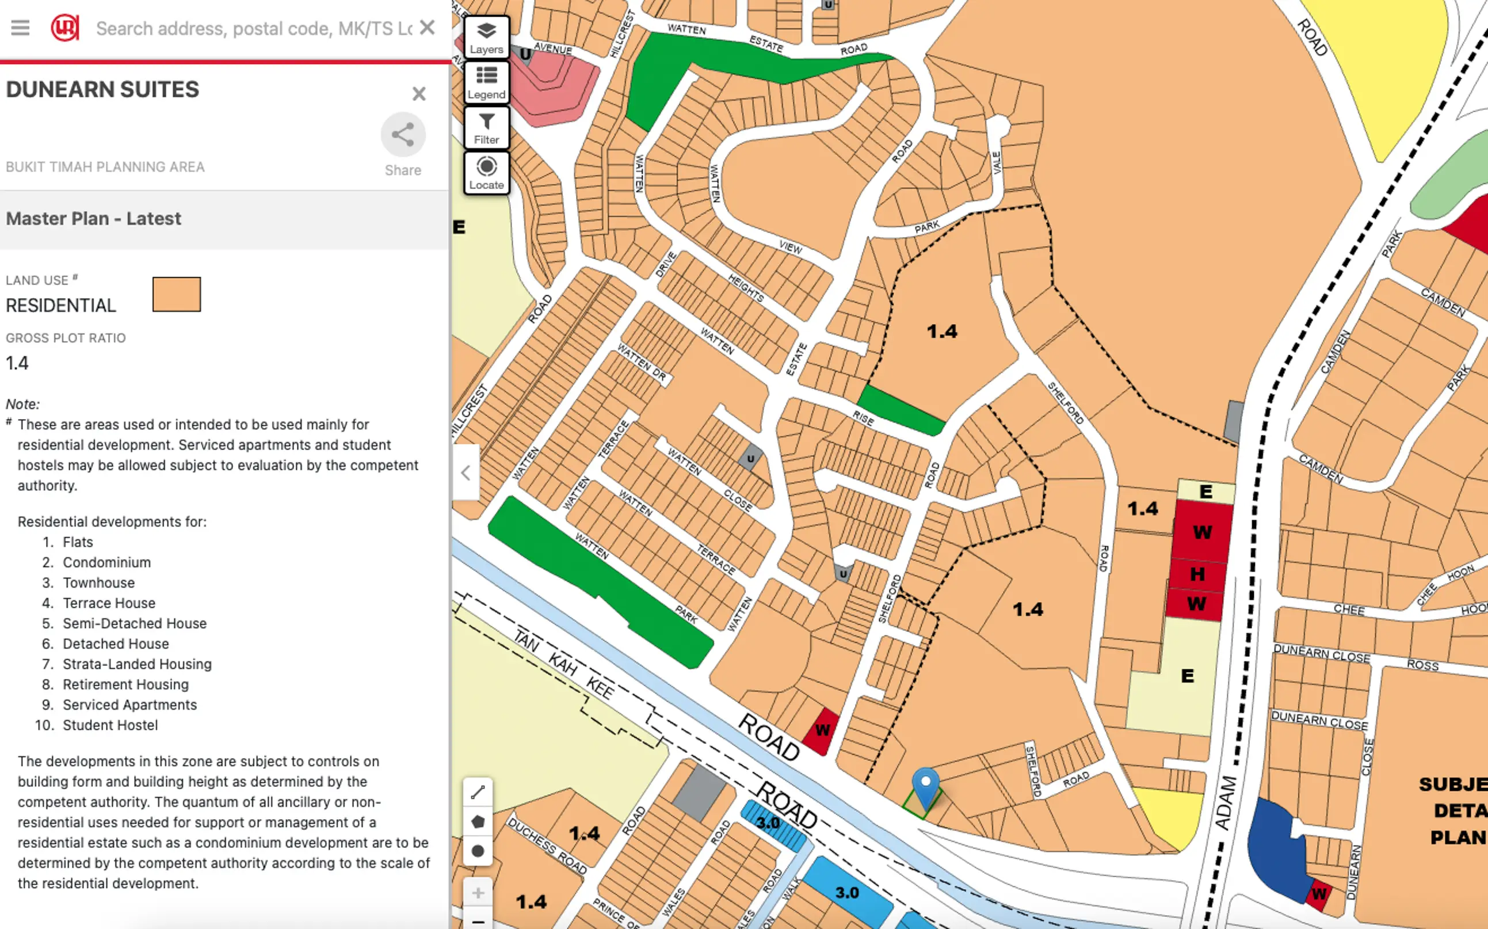Image resolution: width=1488 pixels, height=929 pixels.
Task: Select the circle draw tool
Action: click(478, 851)
